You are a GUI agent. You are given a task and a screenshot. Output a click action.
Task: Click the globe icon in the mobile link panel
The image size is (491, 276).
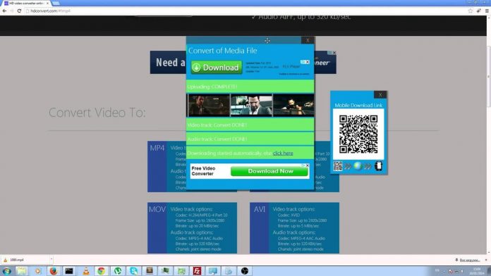tap(358, 166)
